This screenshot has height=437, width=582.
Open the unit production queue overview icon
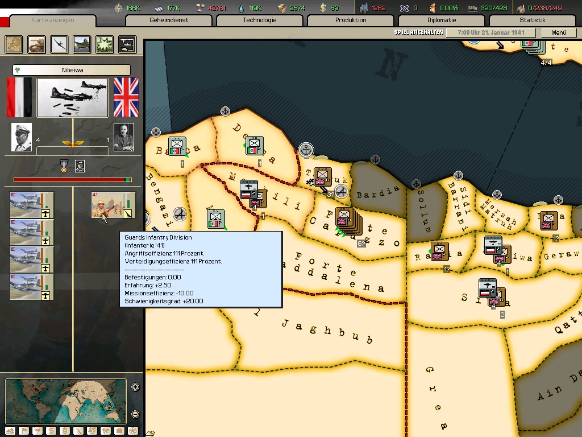coord(127,44)
